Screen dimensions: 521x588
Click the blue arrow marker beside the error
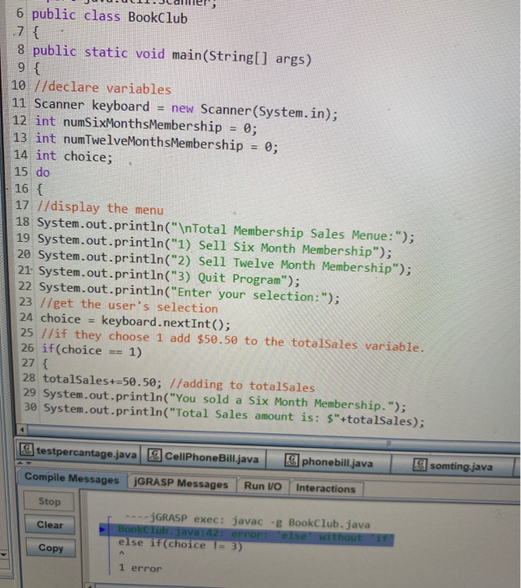pos(103,529)
